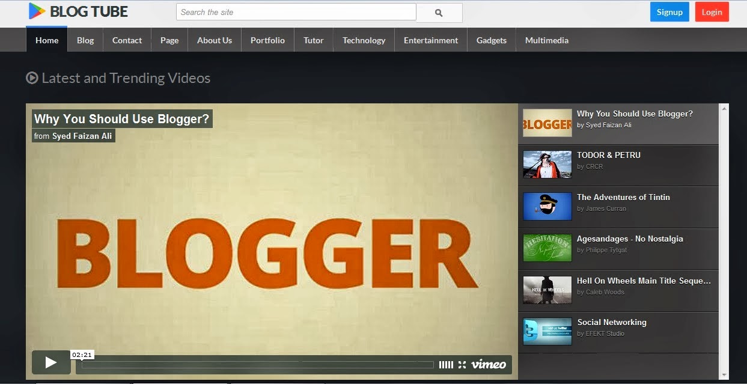This screenshot has height=384, width=747.
Task: Open the Multimedia nav item
Action: [547, 40]
